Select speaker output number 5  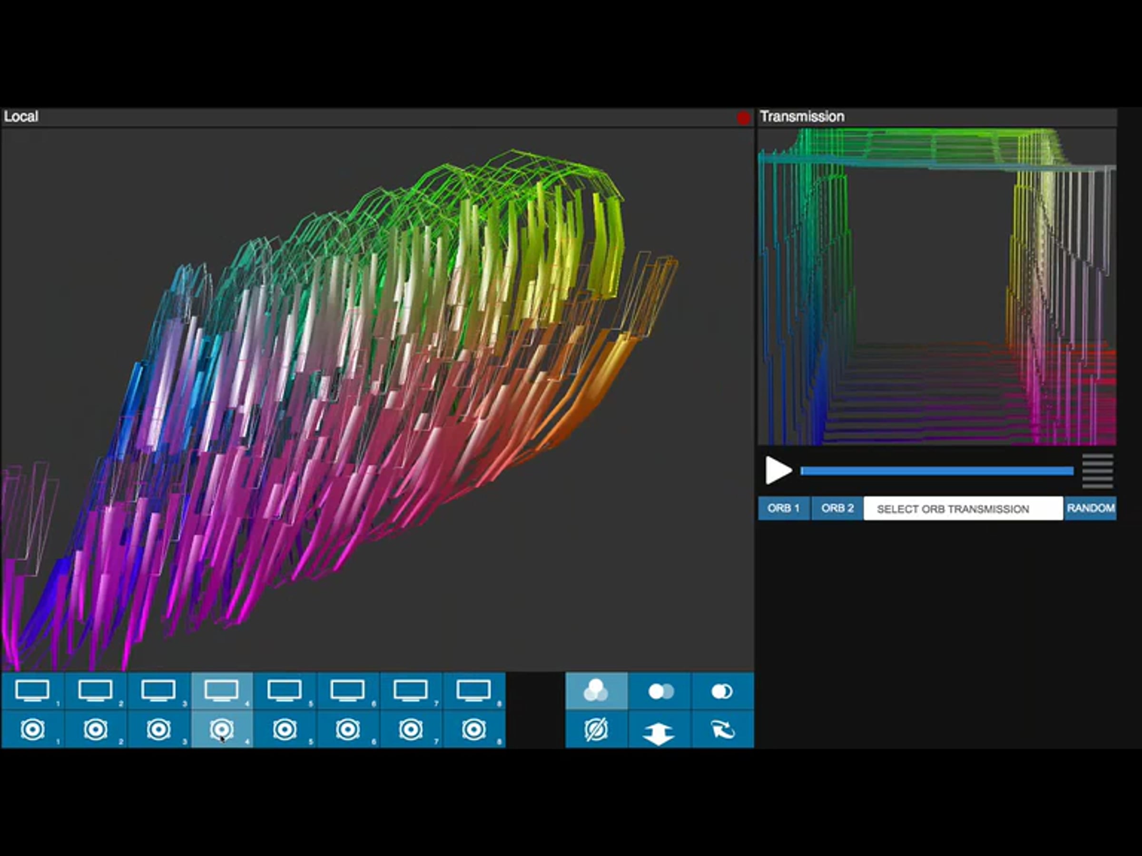coord(285,730)
